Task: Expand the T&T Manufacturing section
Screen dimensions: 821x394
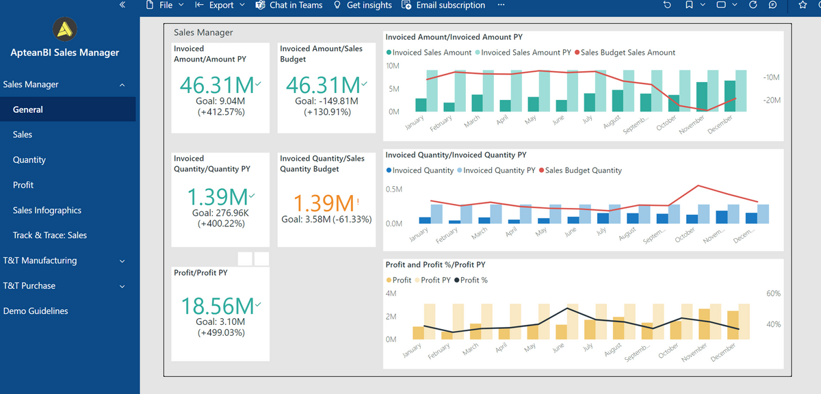Action: (122, 261)
